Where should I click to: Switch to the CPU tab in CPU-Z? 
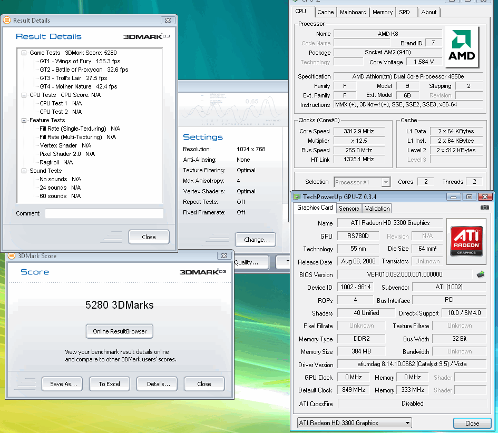pyautogui.click(x=301, y=12)
